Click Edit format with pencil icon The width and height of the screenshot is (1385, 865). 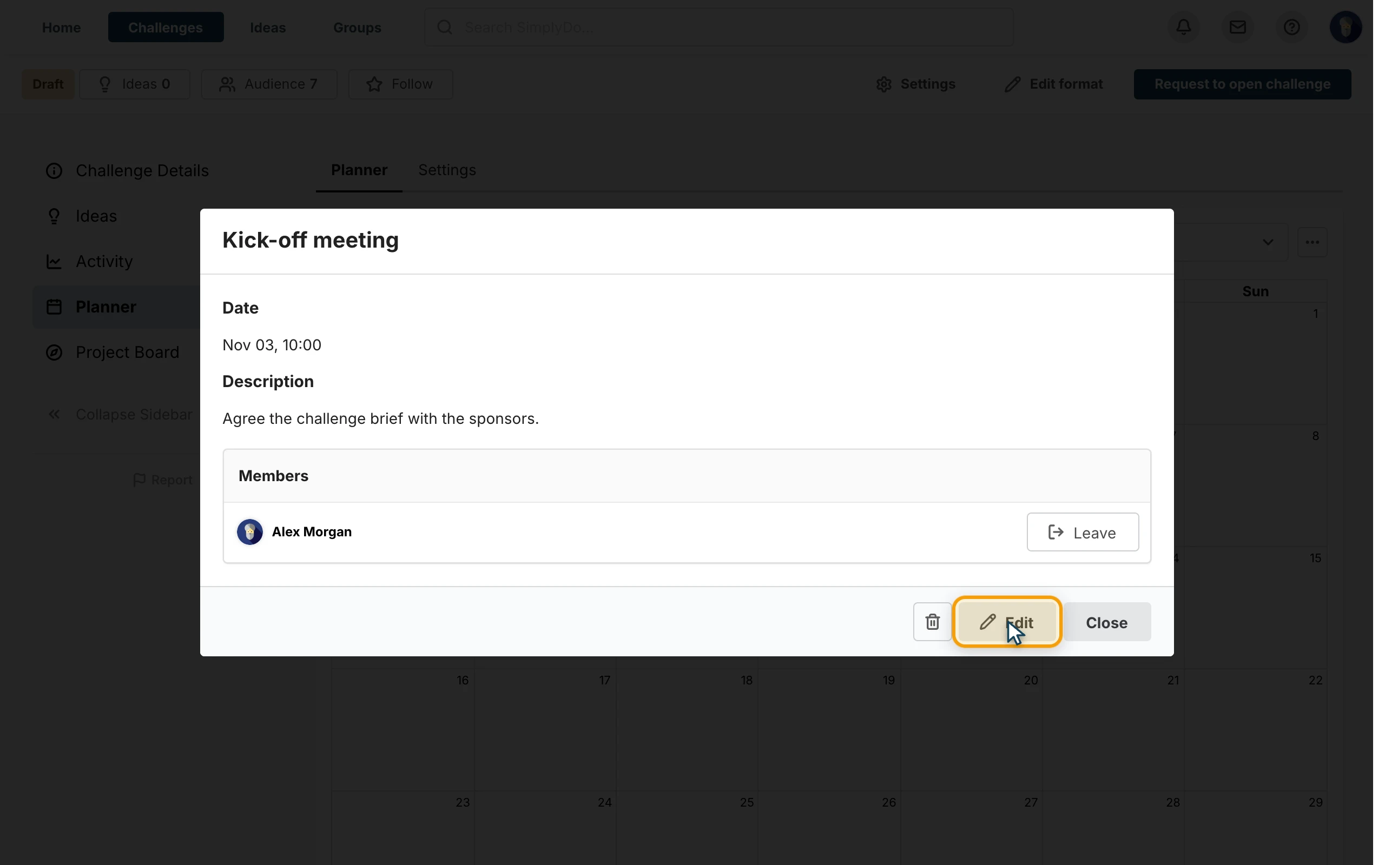pyautogui.click(x=1053, y=84)
